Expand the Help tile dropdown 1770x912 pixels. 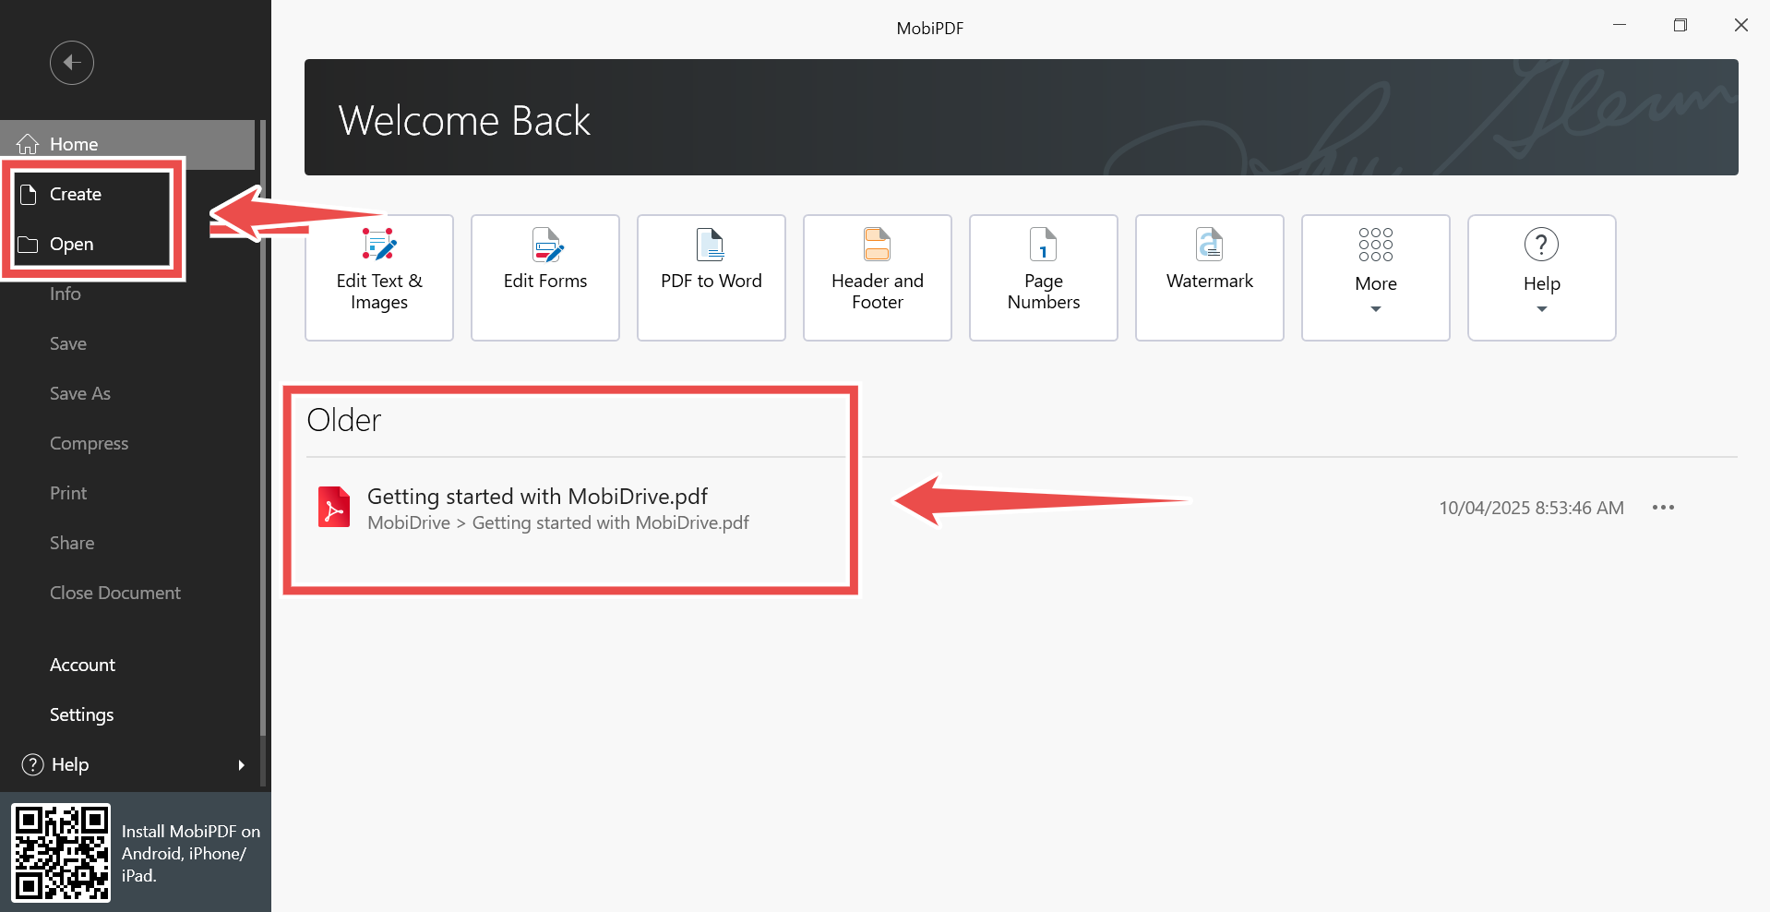1541,278
